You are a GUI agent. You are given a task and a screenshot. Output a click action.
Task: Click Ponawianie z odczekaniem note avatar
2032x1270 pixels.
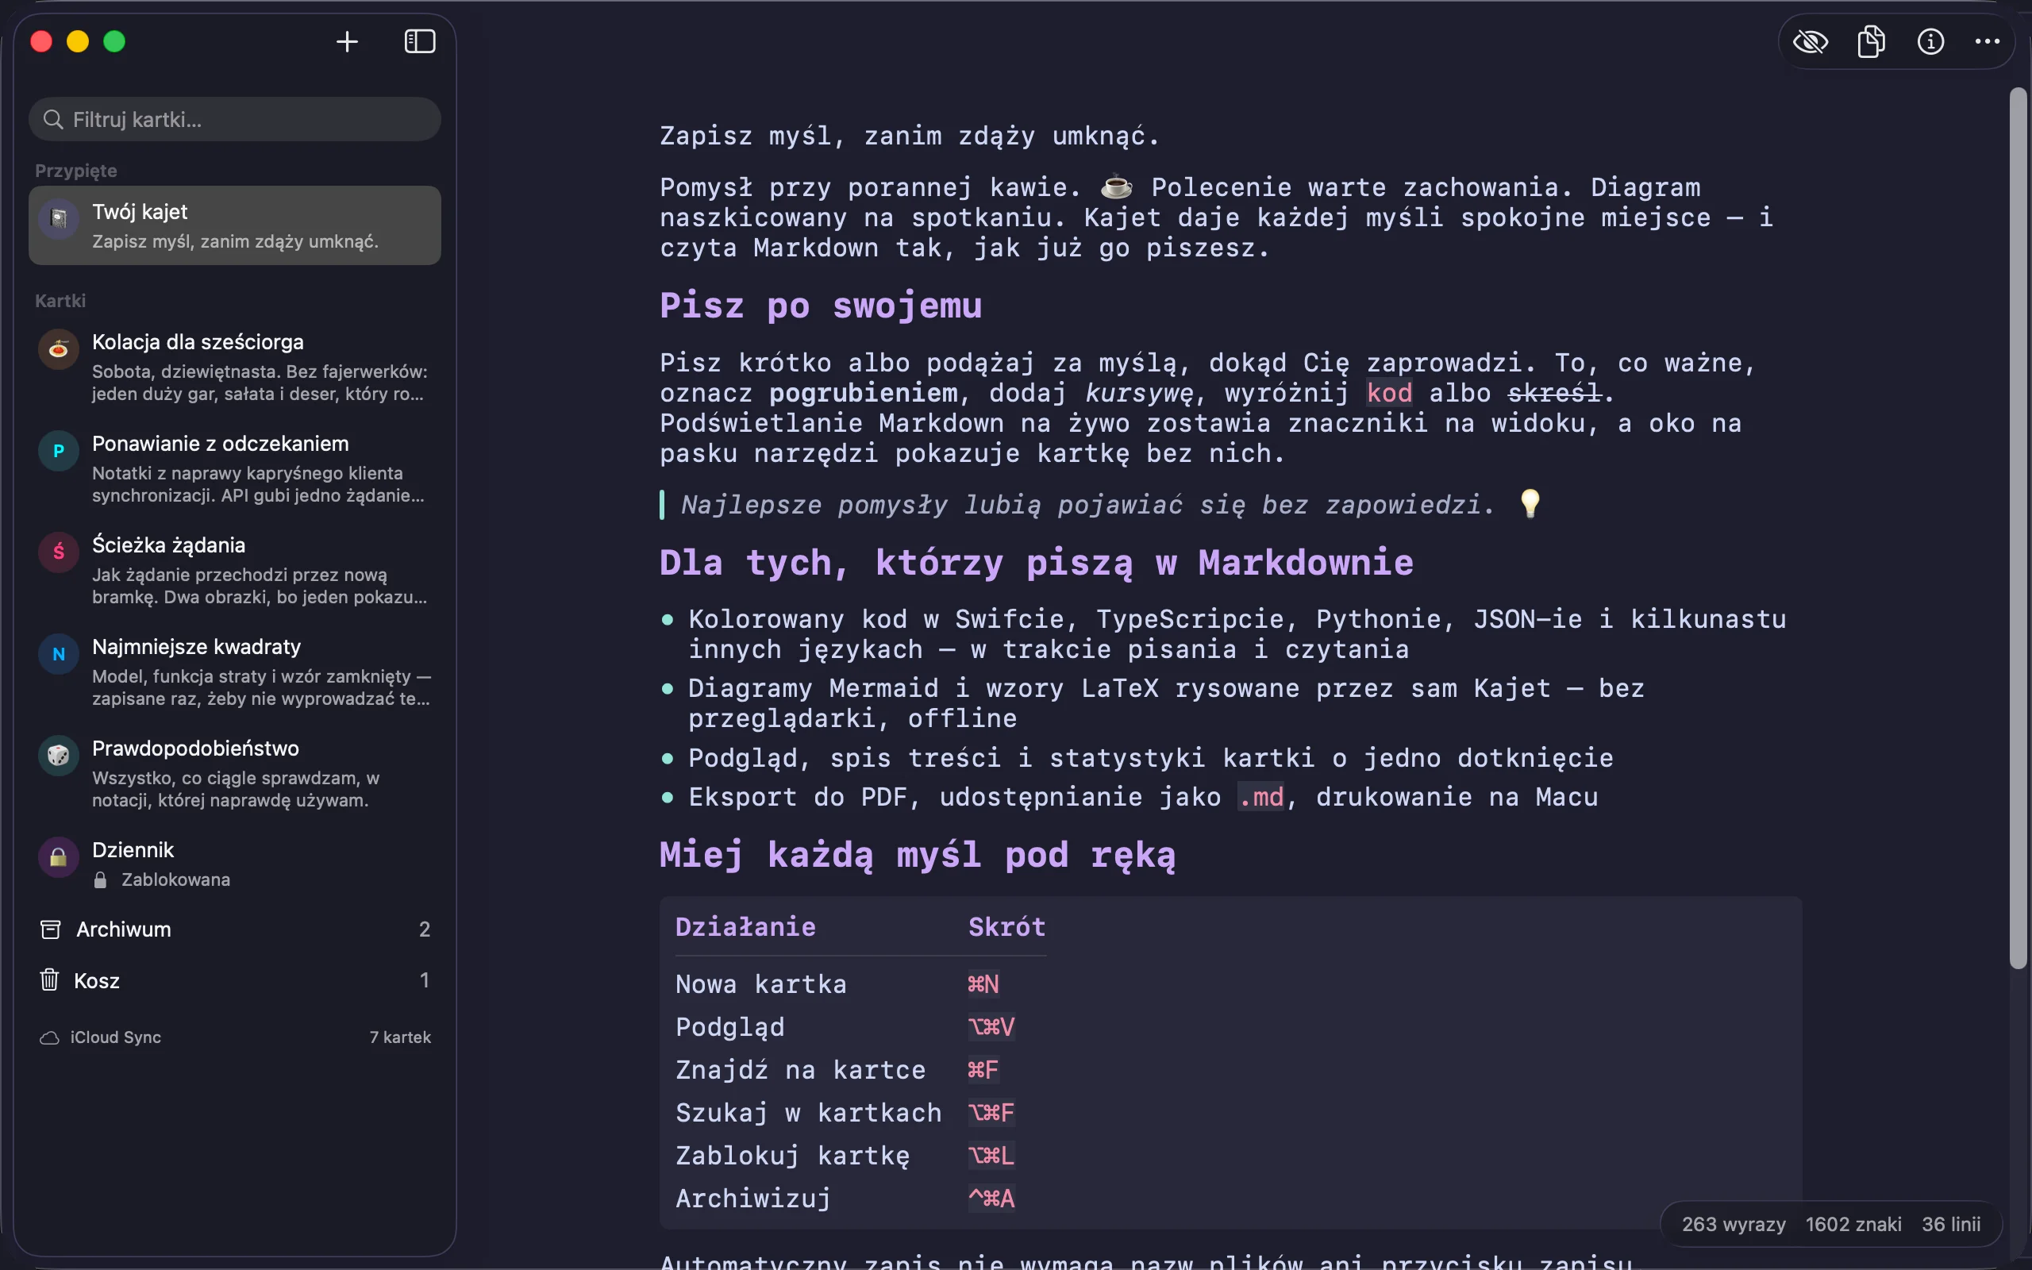pos(59,451)
